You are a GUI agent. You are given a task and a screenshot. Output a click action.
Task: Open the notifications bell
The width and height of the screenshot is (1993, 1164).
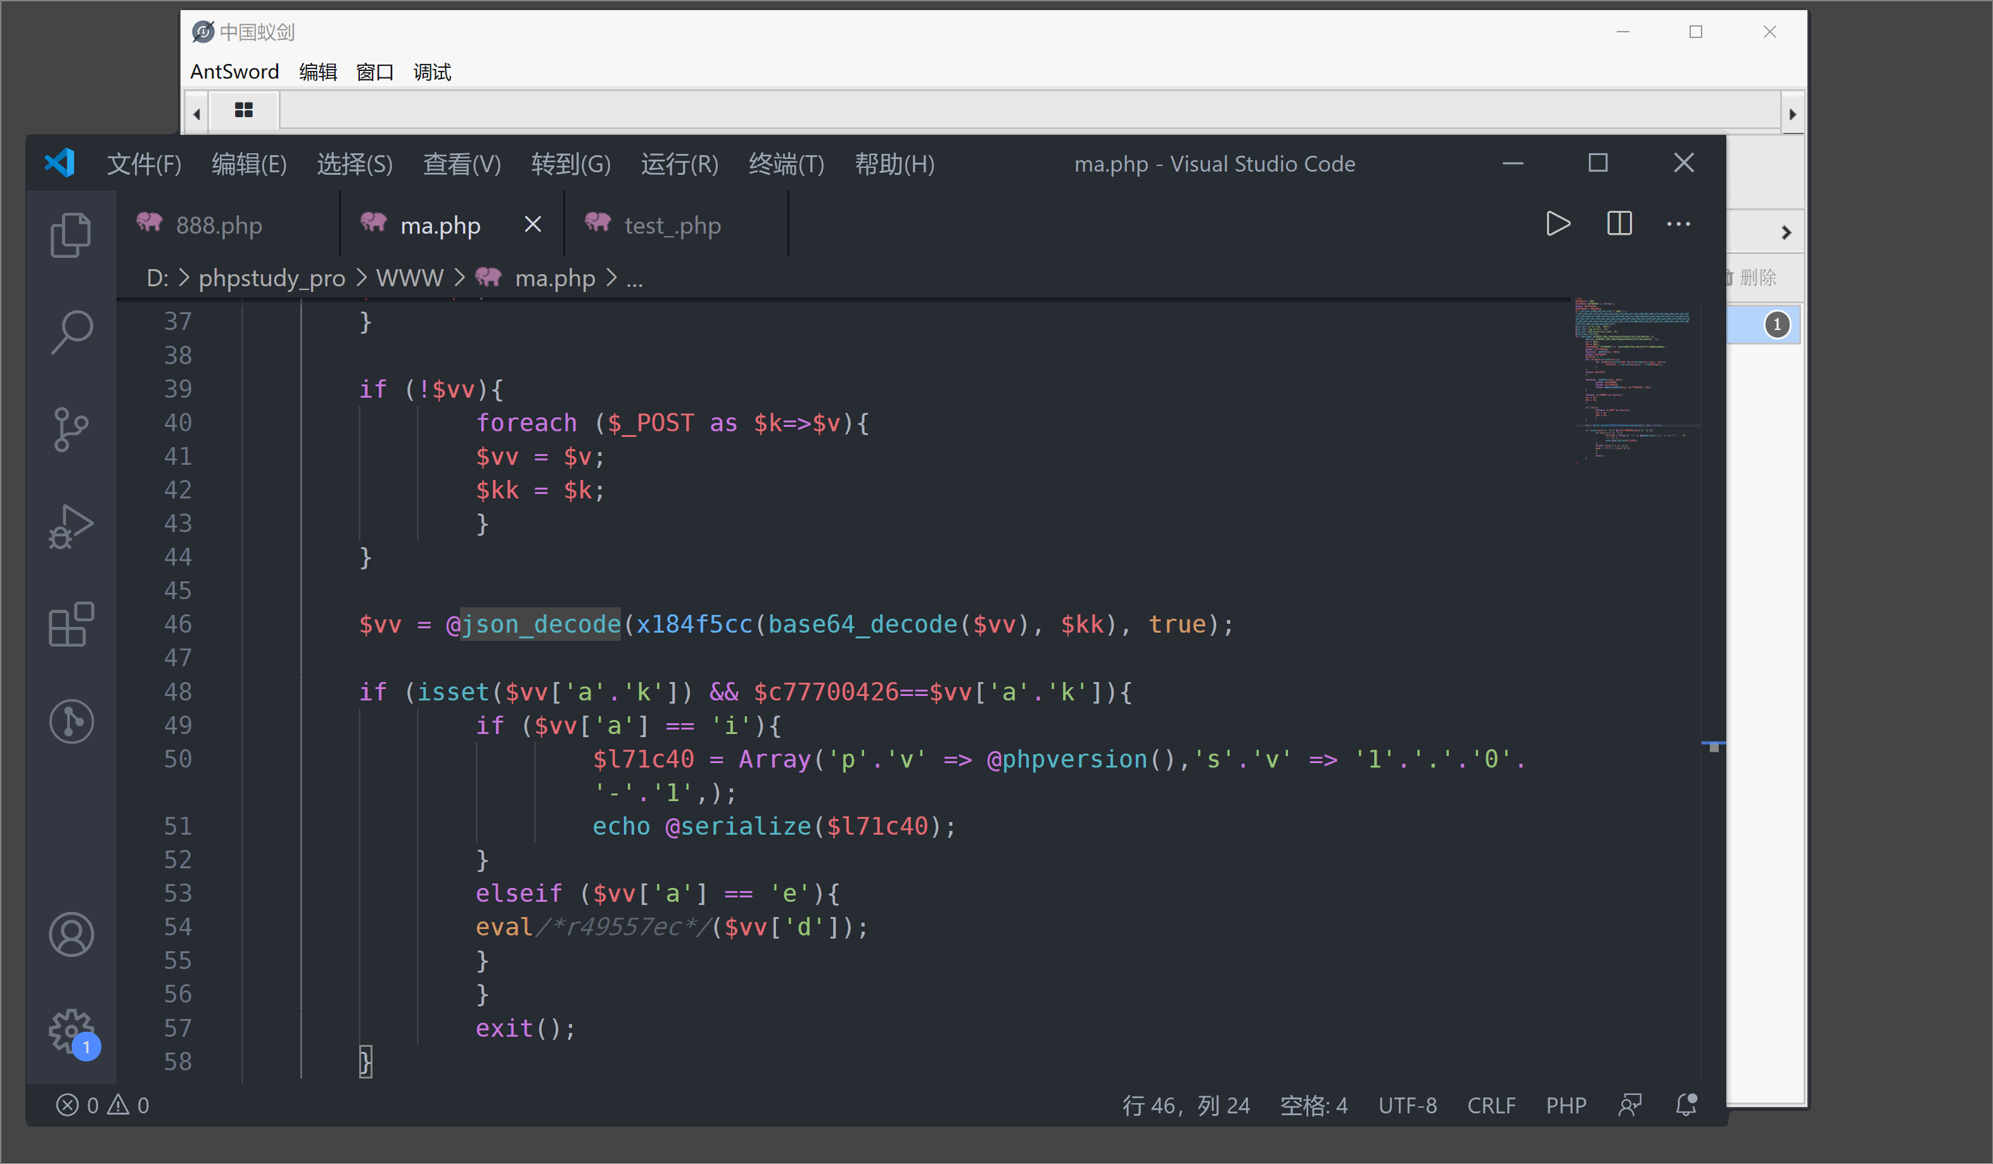coord(1686,1104)
